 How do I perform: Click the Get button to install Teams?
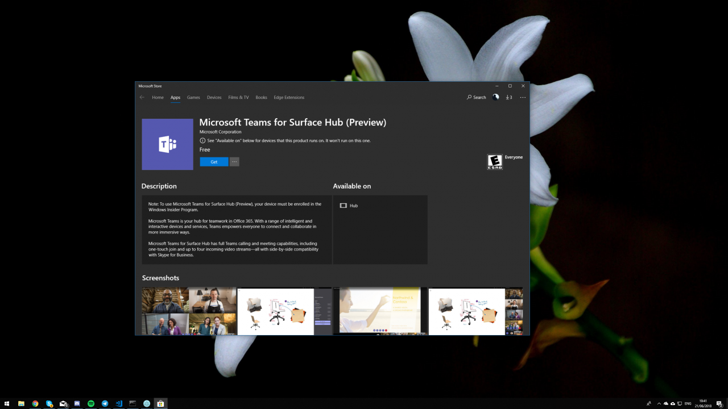tap(214, 162)
